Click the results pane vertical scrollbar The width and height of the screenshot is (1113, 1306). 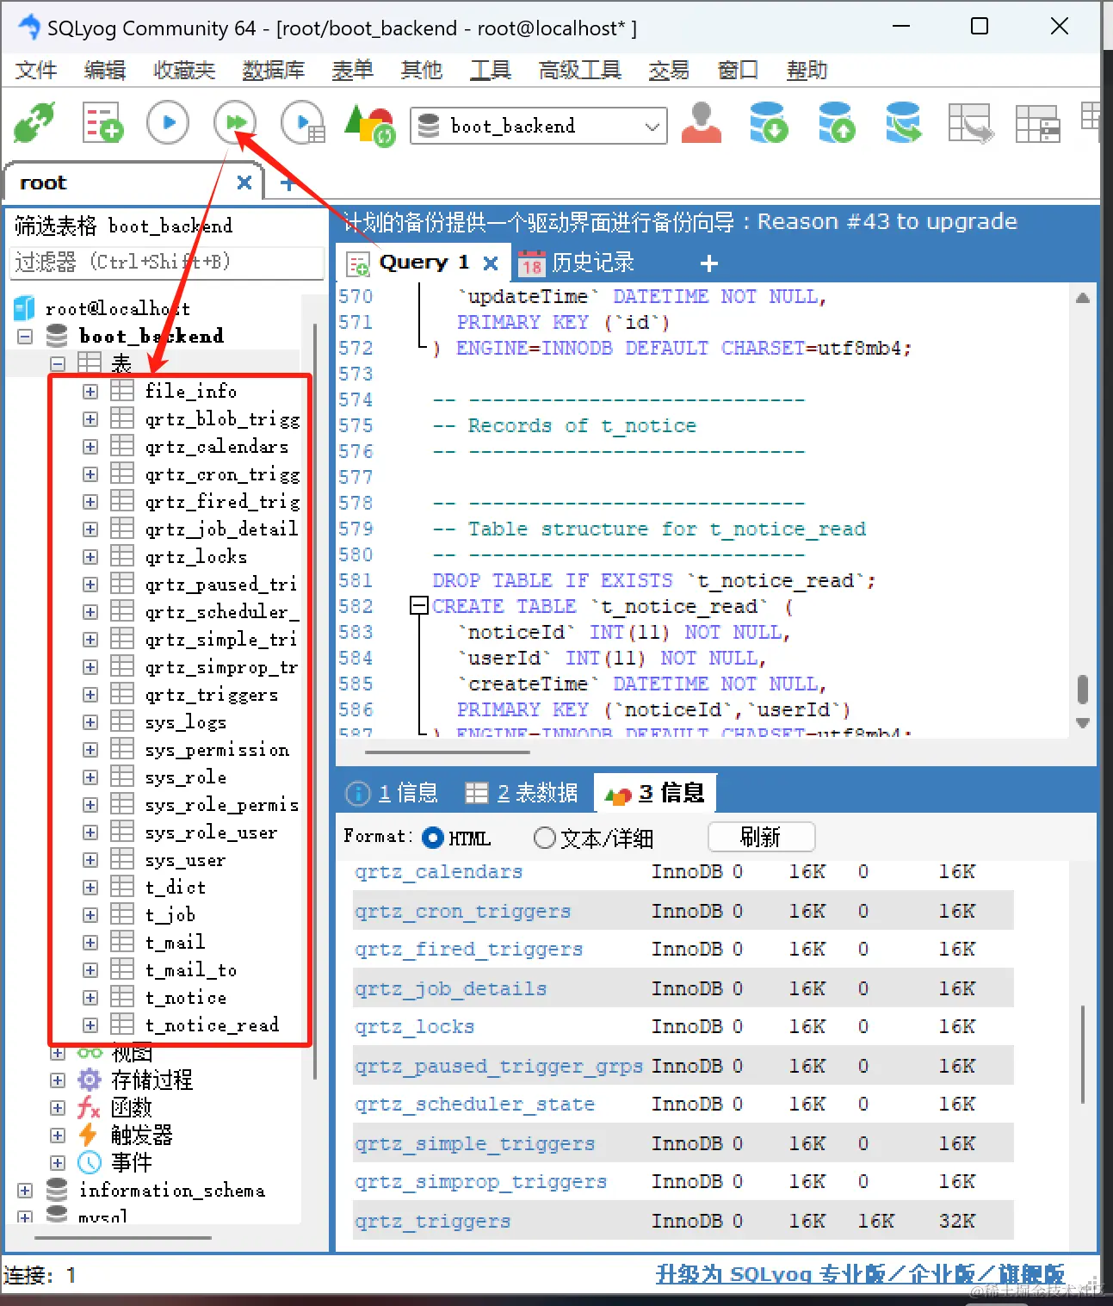click(1083, 1055)
